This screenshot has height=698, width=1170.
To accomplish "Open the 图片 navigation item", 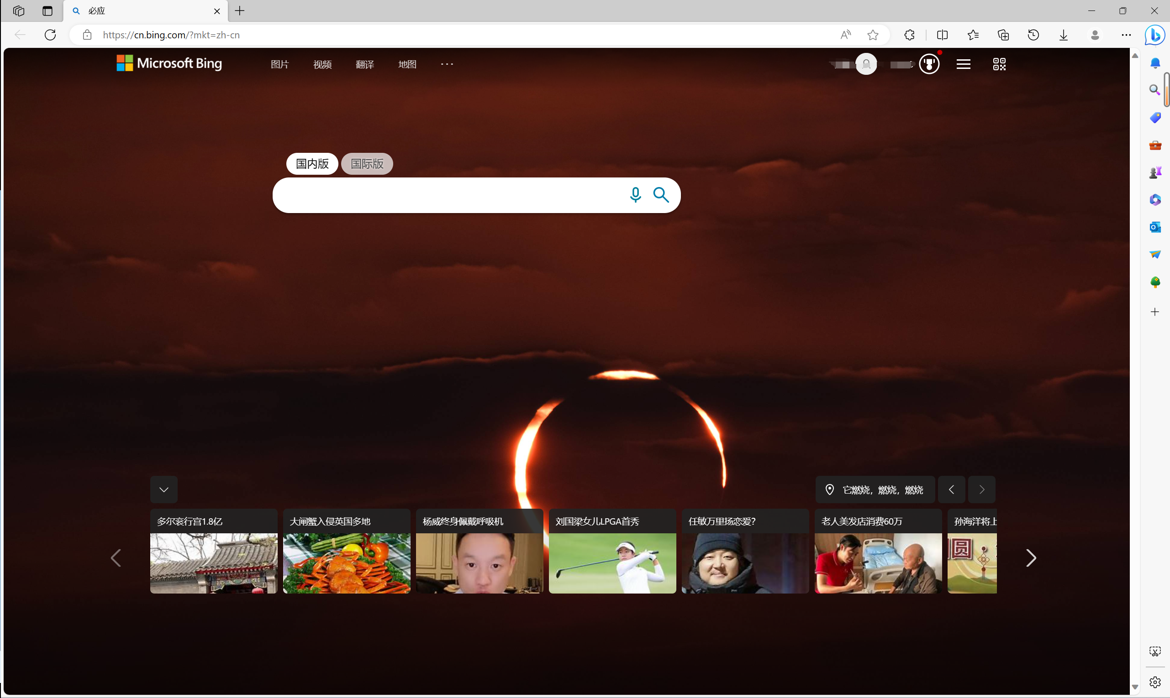I will click(279, 64).
